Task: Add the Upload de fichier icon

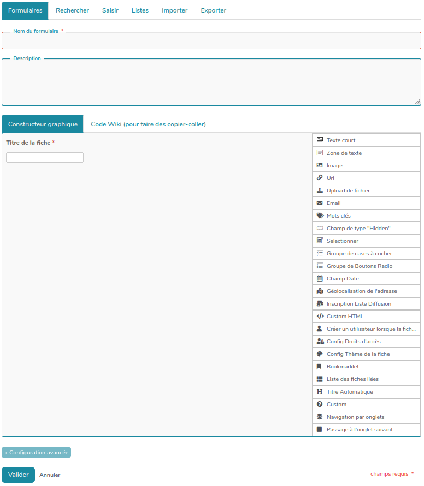Action: pyautogui.click(x=320, y=191)
